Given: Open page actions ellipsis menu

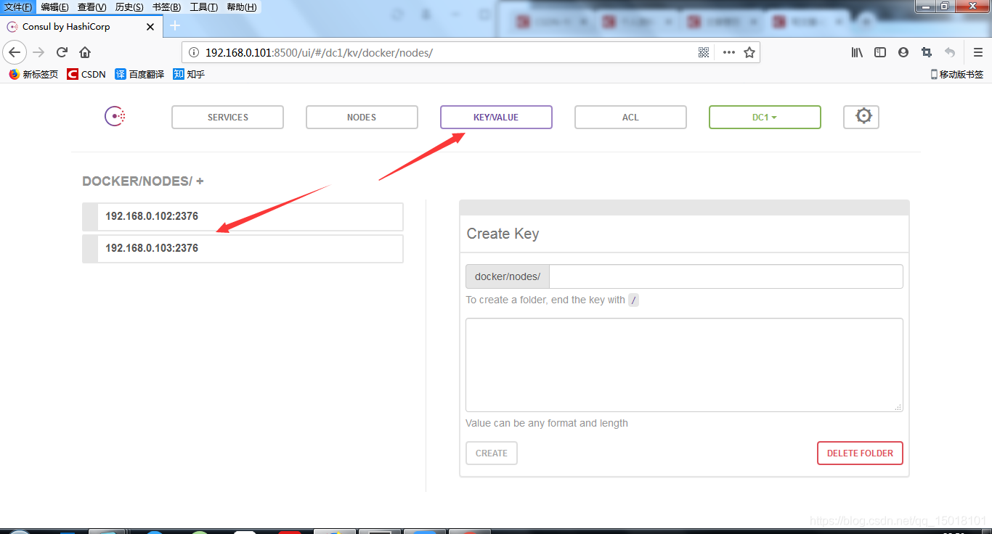Looking at the screenshot, I should pyautogui.click(x=728, y=52).
